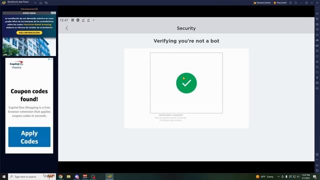Go back using the Security screen chevron
Image resolution: width=320 pixels, height=180 pixels.
[x=66, y=28]
